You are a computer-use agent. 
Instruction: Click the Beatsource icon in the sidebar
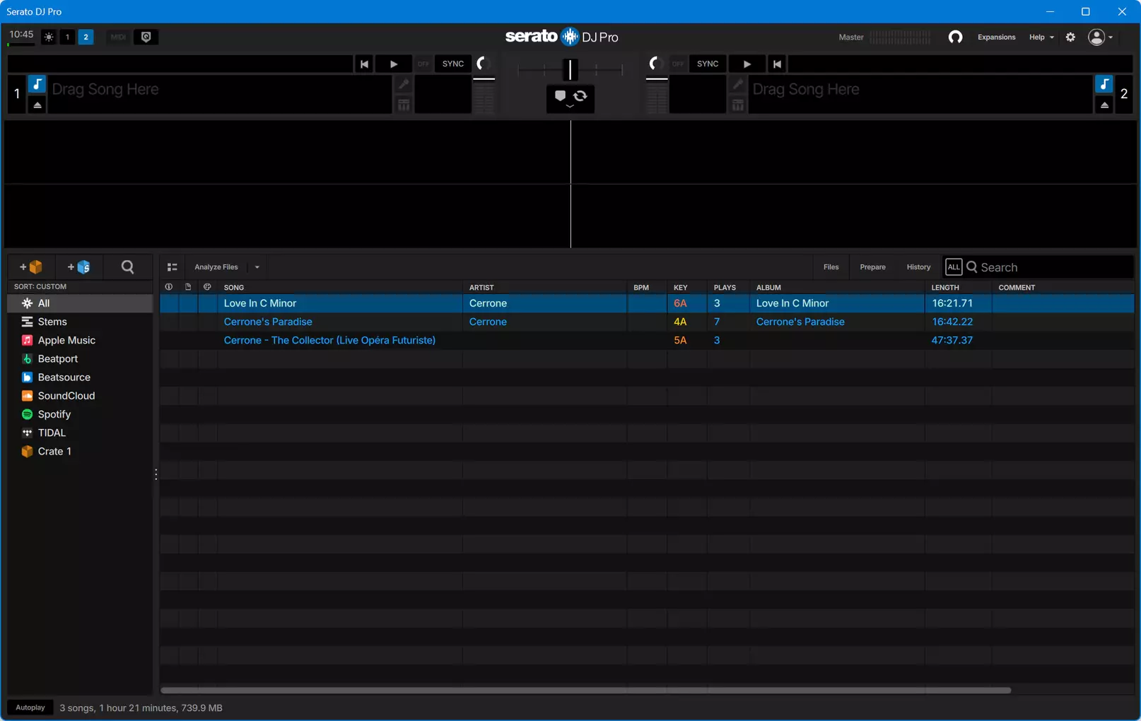tap(27, 377)
